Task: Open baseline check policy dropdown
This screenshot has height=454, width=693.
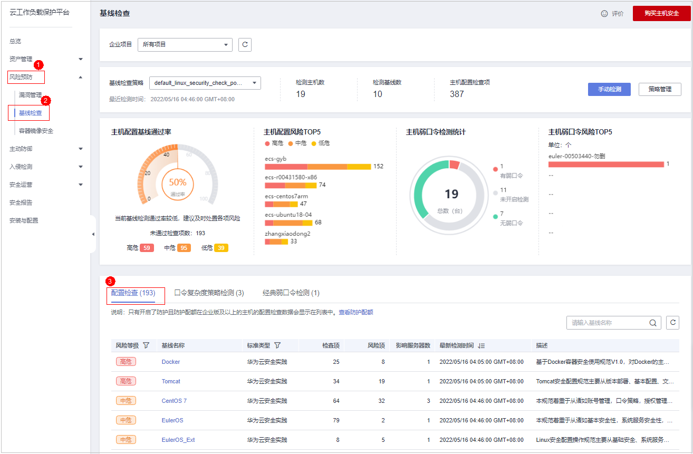Action: coord(205,83)
